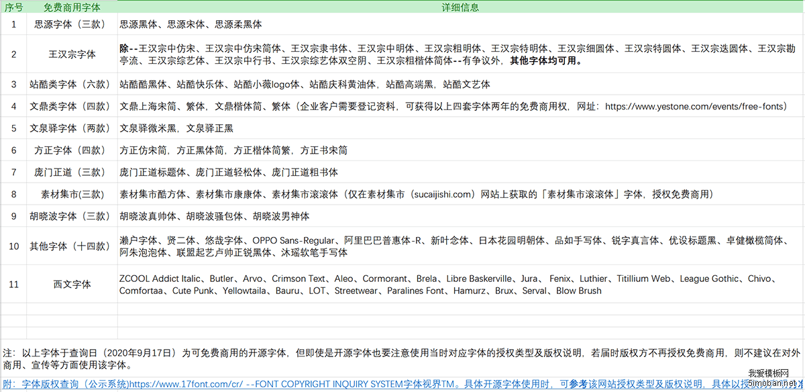Click the 详细信息 column header

point(460,7)
